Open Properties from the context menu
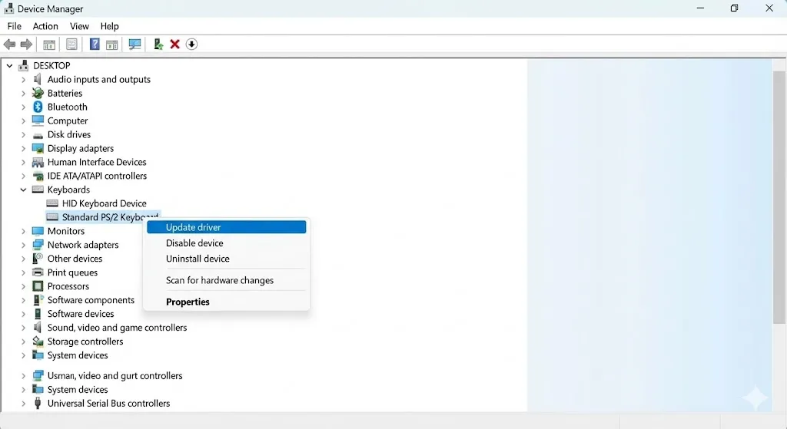 point(188,302)
